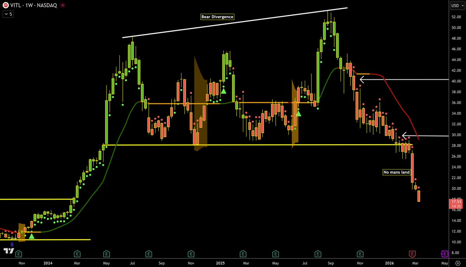Viewport: 466px width, 267px height.
Task: Click the purple B marker near Nov 2023
Action: (x=12, y=244)
